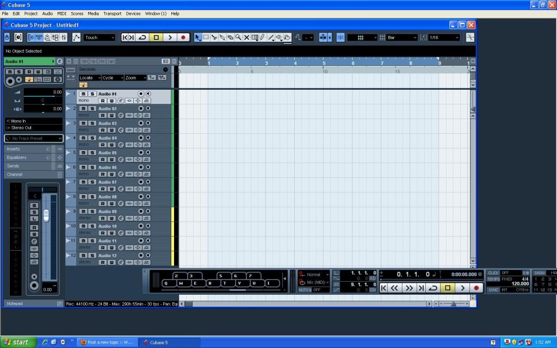
Task: Open the Touch automation mode dropdown
Action: pos(100,38)
